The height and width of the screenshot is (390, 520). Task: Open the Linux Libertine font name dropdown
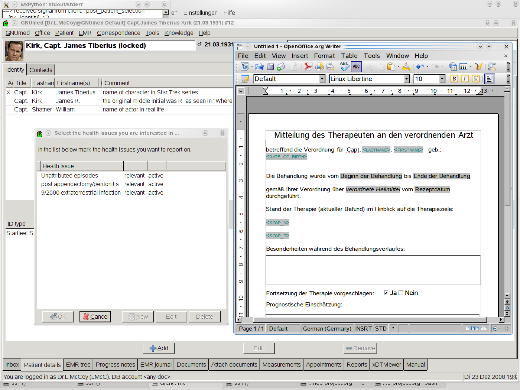point(407,79)
